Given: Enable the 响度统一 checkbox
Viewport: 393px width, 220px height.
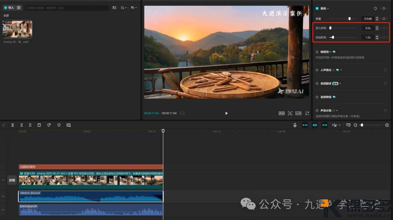Looking at the screenshot, I should 317,52.
